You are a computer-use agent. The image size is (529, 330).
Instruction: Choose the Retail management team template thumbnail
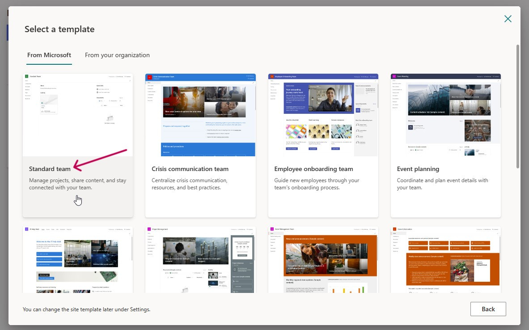tap(323, 259)
